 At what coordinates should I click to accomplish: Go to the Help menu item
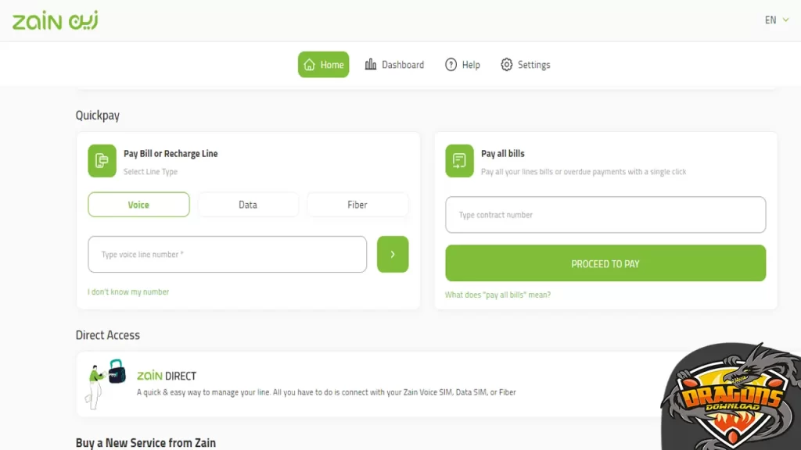pos(463,65)
